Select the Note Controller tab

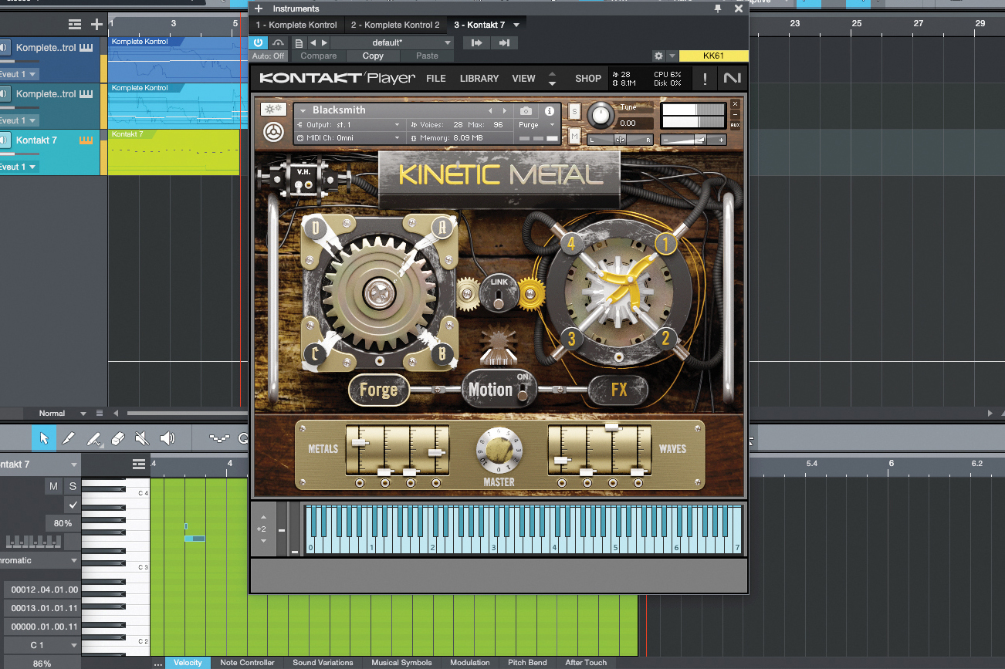click(247, 663)
